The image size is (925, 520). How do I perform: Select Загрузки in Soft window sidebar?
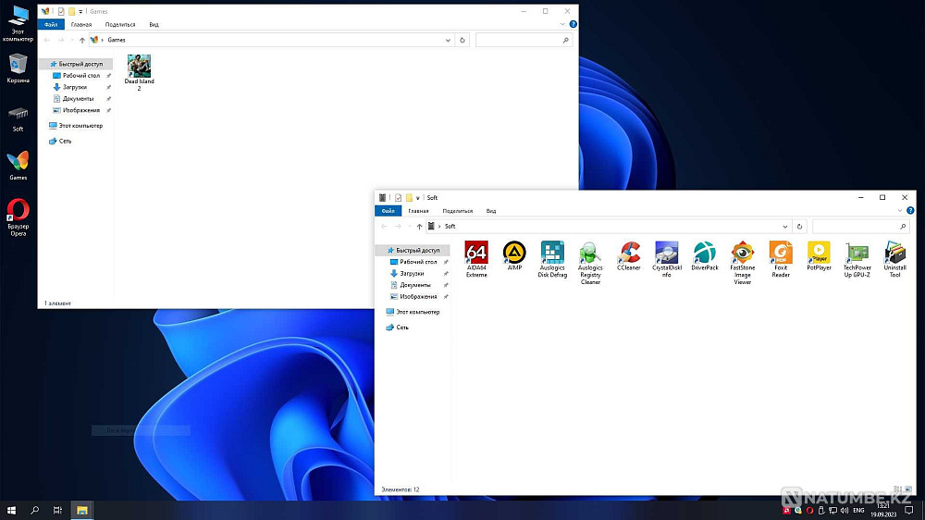[x=412, y=273]
